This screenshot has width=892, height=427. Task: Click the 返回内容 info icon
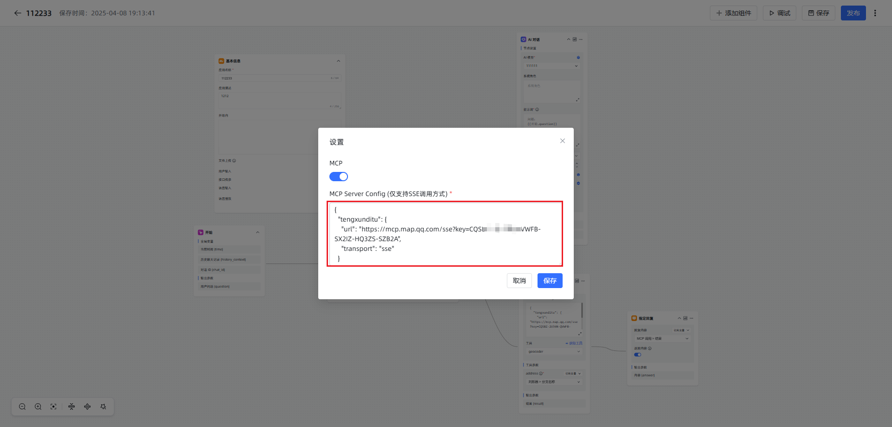649,348
